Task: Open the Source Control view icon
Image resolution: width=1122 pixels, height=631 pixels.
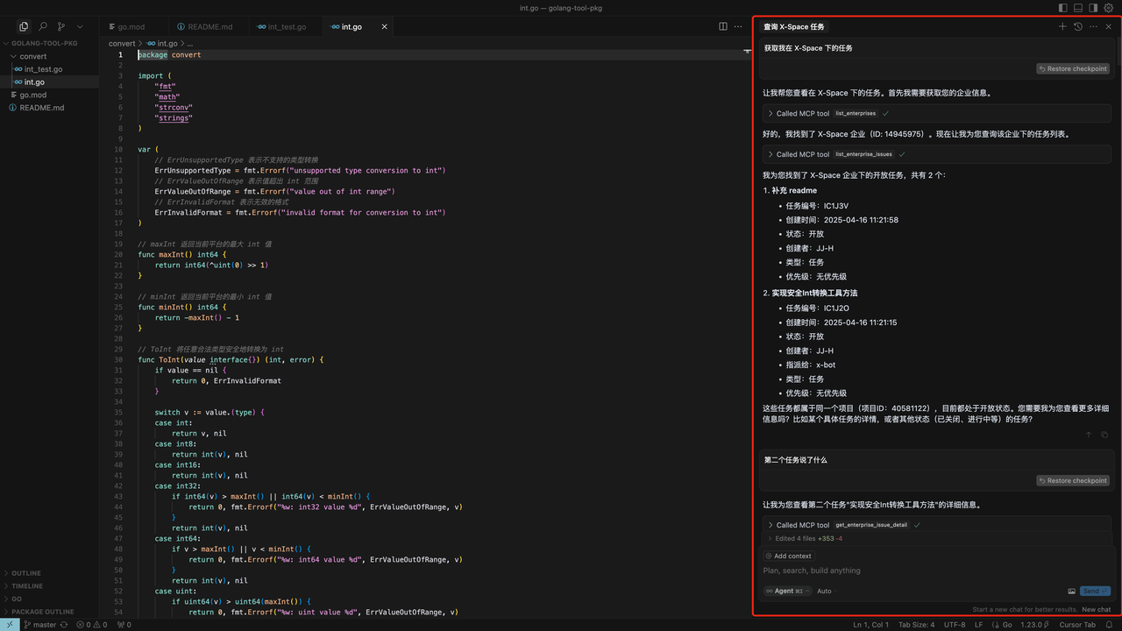Action: pos(61,27)
